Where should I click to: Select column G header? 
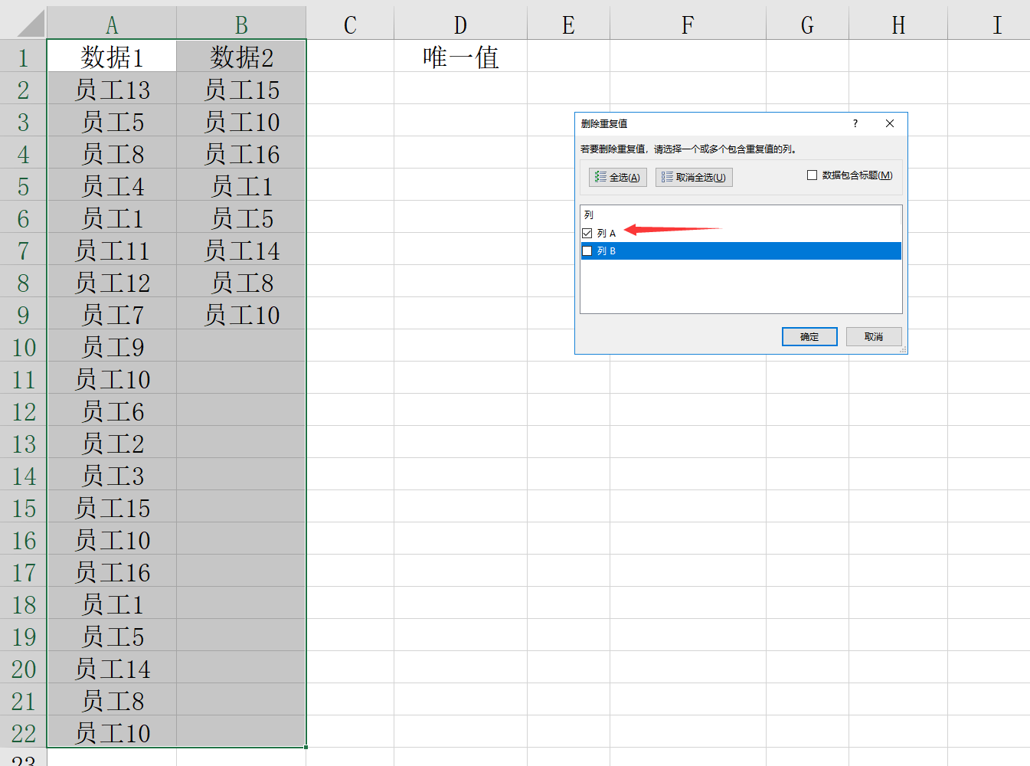click(807, 24)
